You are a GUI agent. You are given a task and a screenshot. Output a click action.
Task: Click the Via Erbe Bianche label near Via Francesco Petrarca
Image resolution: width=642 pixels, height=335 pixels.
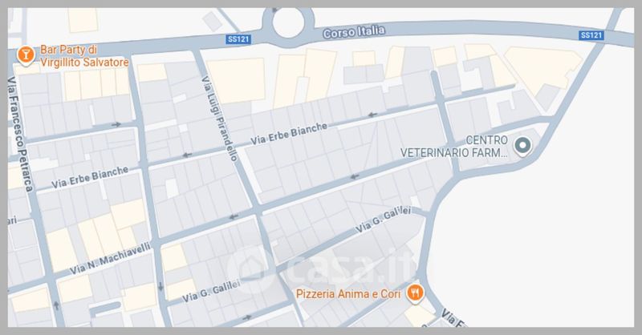90,177
